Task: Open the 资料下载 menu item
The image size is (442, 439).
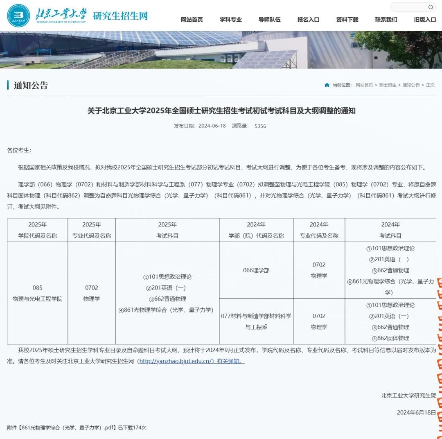Action: coord(347,20)
